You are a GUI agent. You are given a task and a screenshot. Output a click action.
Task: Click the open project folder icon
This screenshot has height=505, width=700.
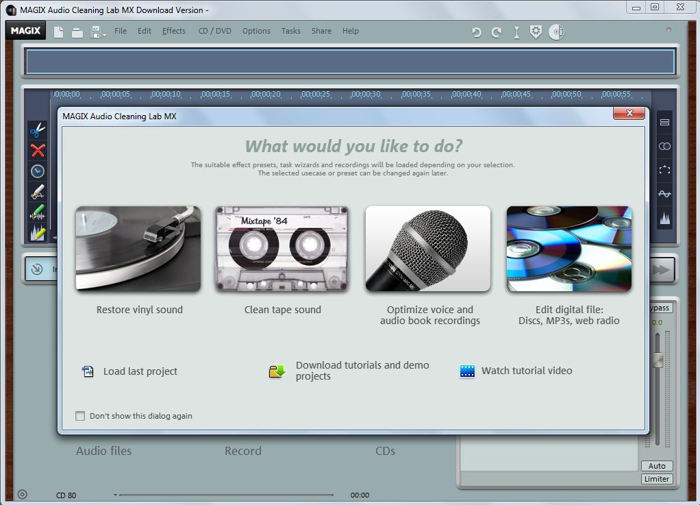click(x=77, y=32)
